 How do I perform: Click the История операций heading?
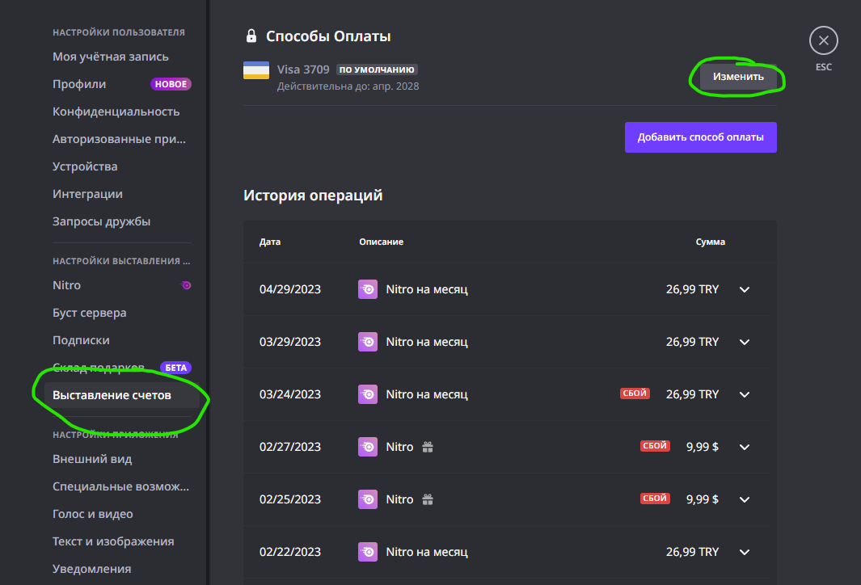313,196
